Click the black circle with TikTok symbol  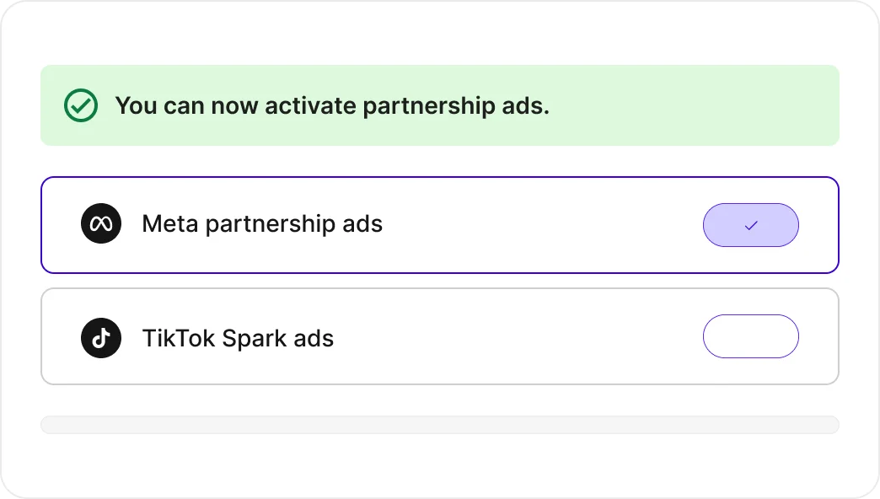tap(101, 339)
